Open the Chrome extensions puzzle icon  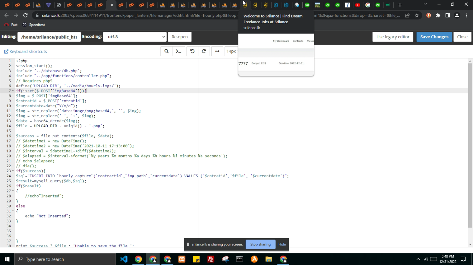(x=438, y=15)
